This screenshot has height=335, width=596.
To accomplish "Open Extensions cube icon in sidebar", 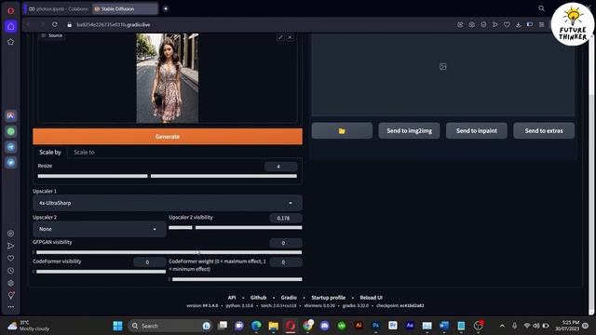I will pyautogui.click(x=10, y=283).
